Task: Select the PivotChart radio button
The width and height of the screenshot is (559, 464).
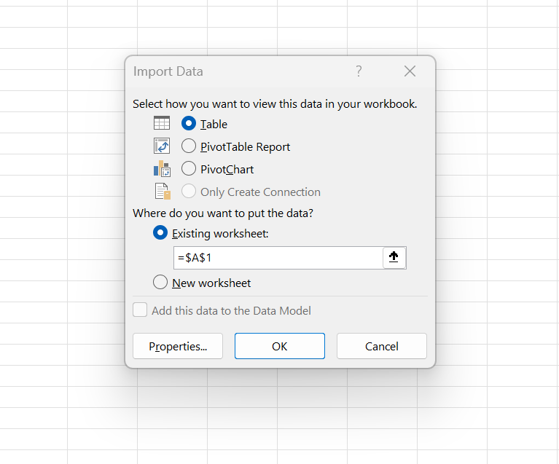Action: click(x=189, y=169)
